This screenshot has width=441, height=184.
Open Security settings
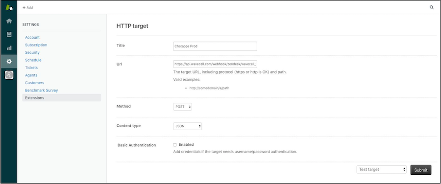click(x=32, y=52)
